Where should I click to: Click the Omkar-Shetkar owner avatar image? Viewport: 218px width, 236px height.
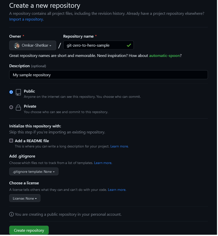click(x=17, y=45)
